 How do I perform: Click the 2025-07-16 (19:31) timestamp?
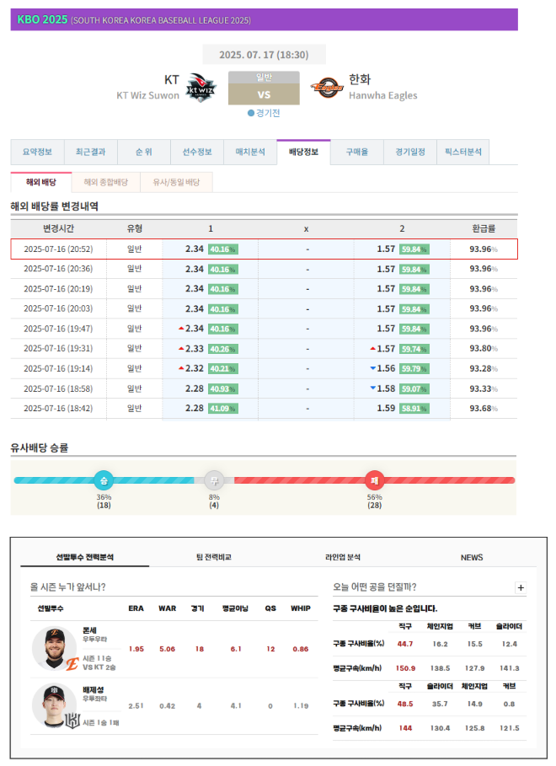(x=58, y=348)
